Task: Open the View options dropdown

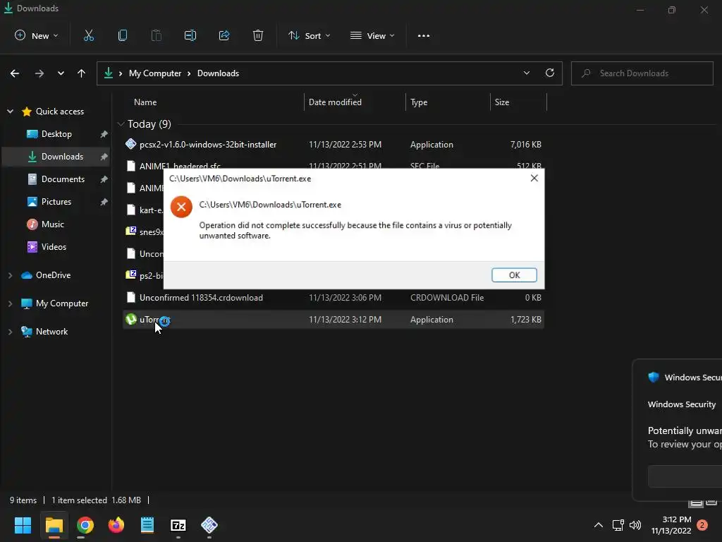Action: coord(372,35)
